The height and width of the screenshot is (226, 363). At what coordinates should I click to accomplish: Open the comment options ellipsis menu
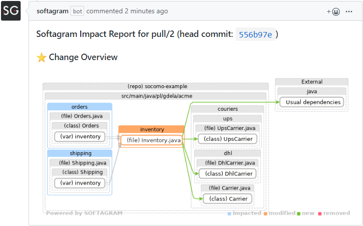tap(349, 12)
